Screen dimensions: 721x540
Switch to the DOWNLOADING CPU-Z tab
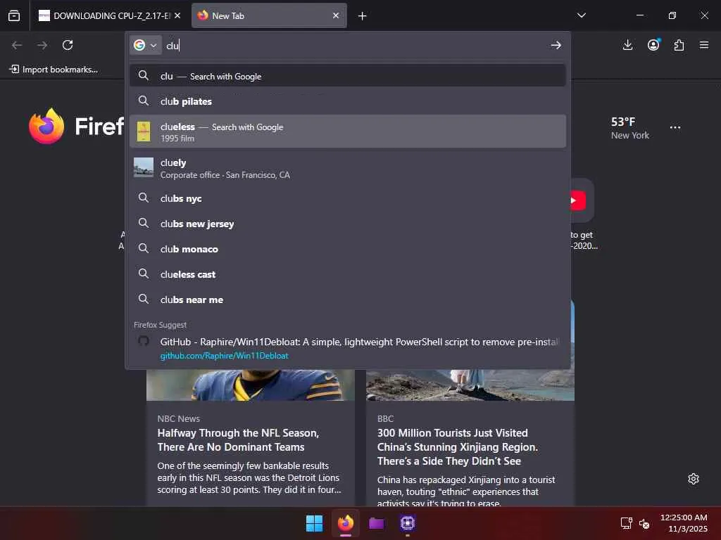point(104,15)
